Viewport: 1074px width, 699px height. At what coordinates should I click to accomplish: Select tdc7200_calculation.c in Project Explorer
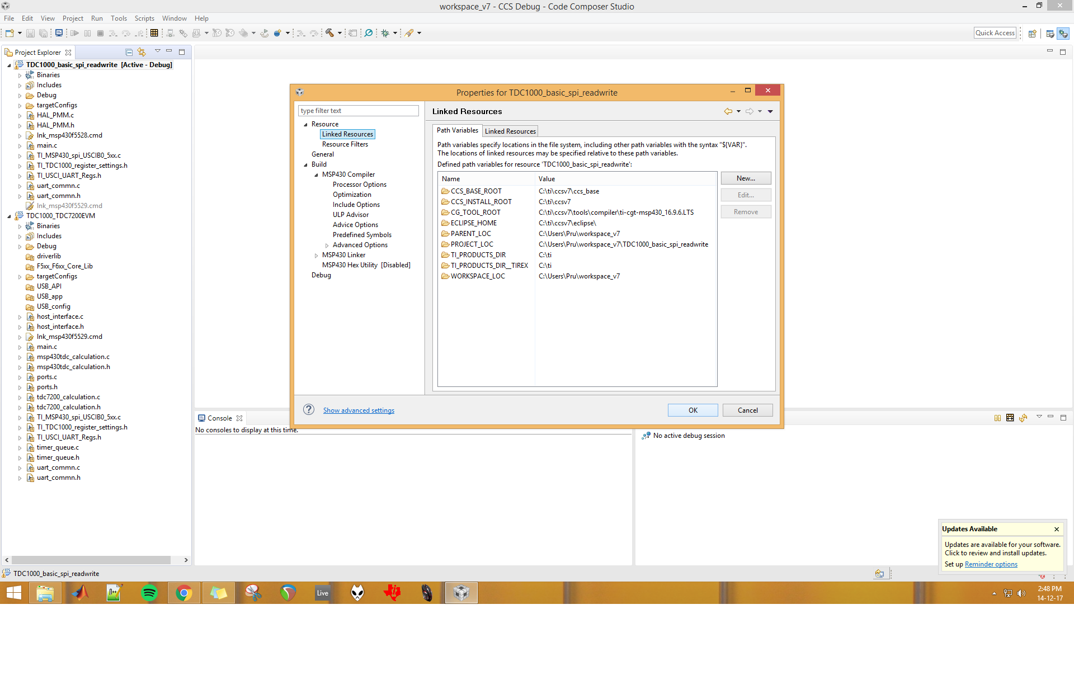coord(68,397)
